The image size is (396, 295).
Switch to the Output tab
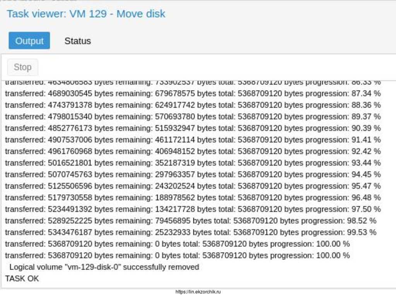pos(29,41)
